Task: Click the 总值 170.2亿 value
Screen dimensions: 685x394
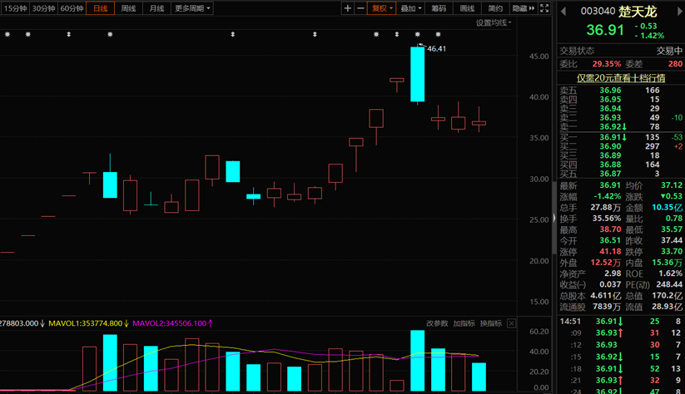Action: (x=667, y=296)
